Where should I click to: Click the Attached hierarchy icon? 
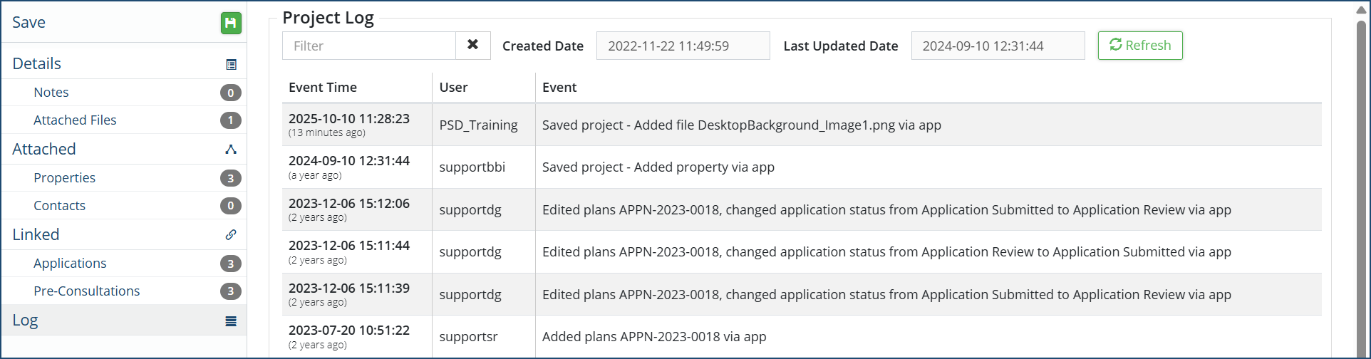[x=231, y=150]
